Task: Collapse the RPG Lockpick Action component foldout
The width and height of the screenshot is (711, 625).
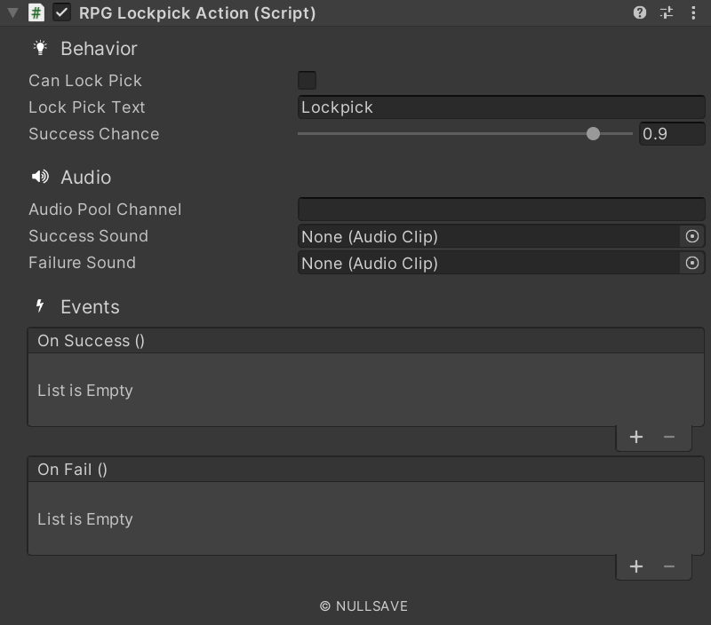Action: tap(12, 13)
